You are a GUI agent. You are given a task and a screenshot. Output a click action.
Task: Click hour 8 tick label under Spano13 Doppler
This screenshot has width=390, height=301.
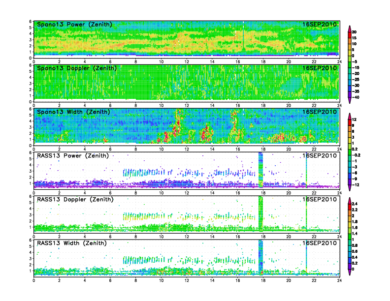[x=135, y=106]
